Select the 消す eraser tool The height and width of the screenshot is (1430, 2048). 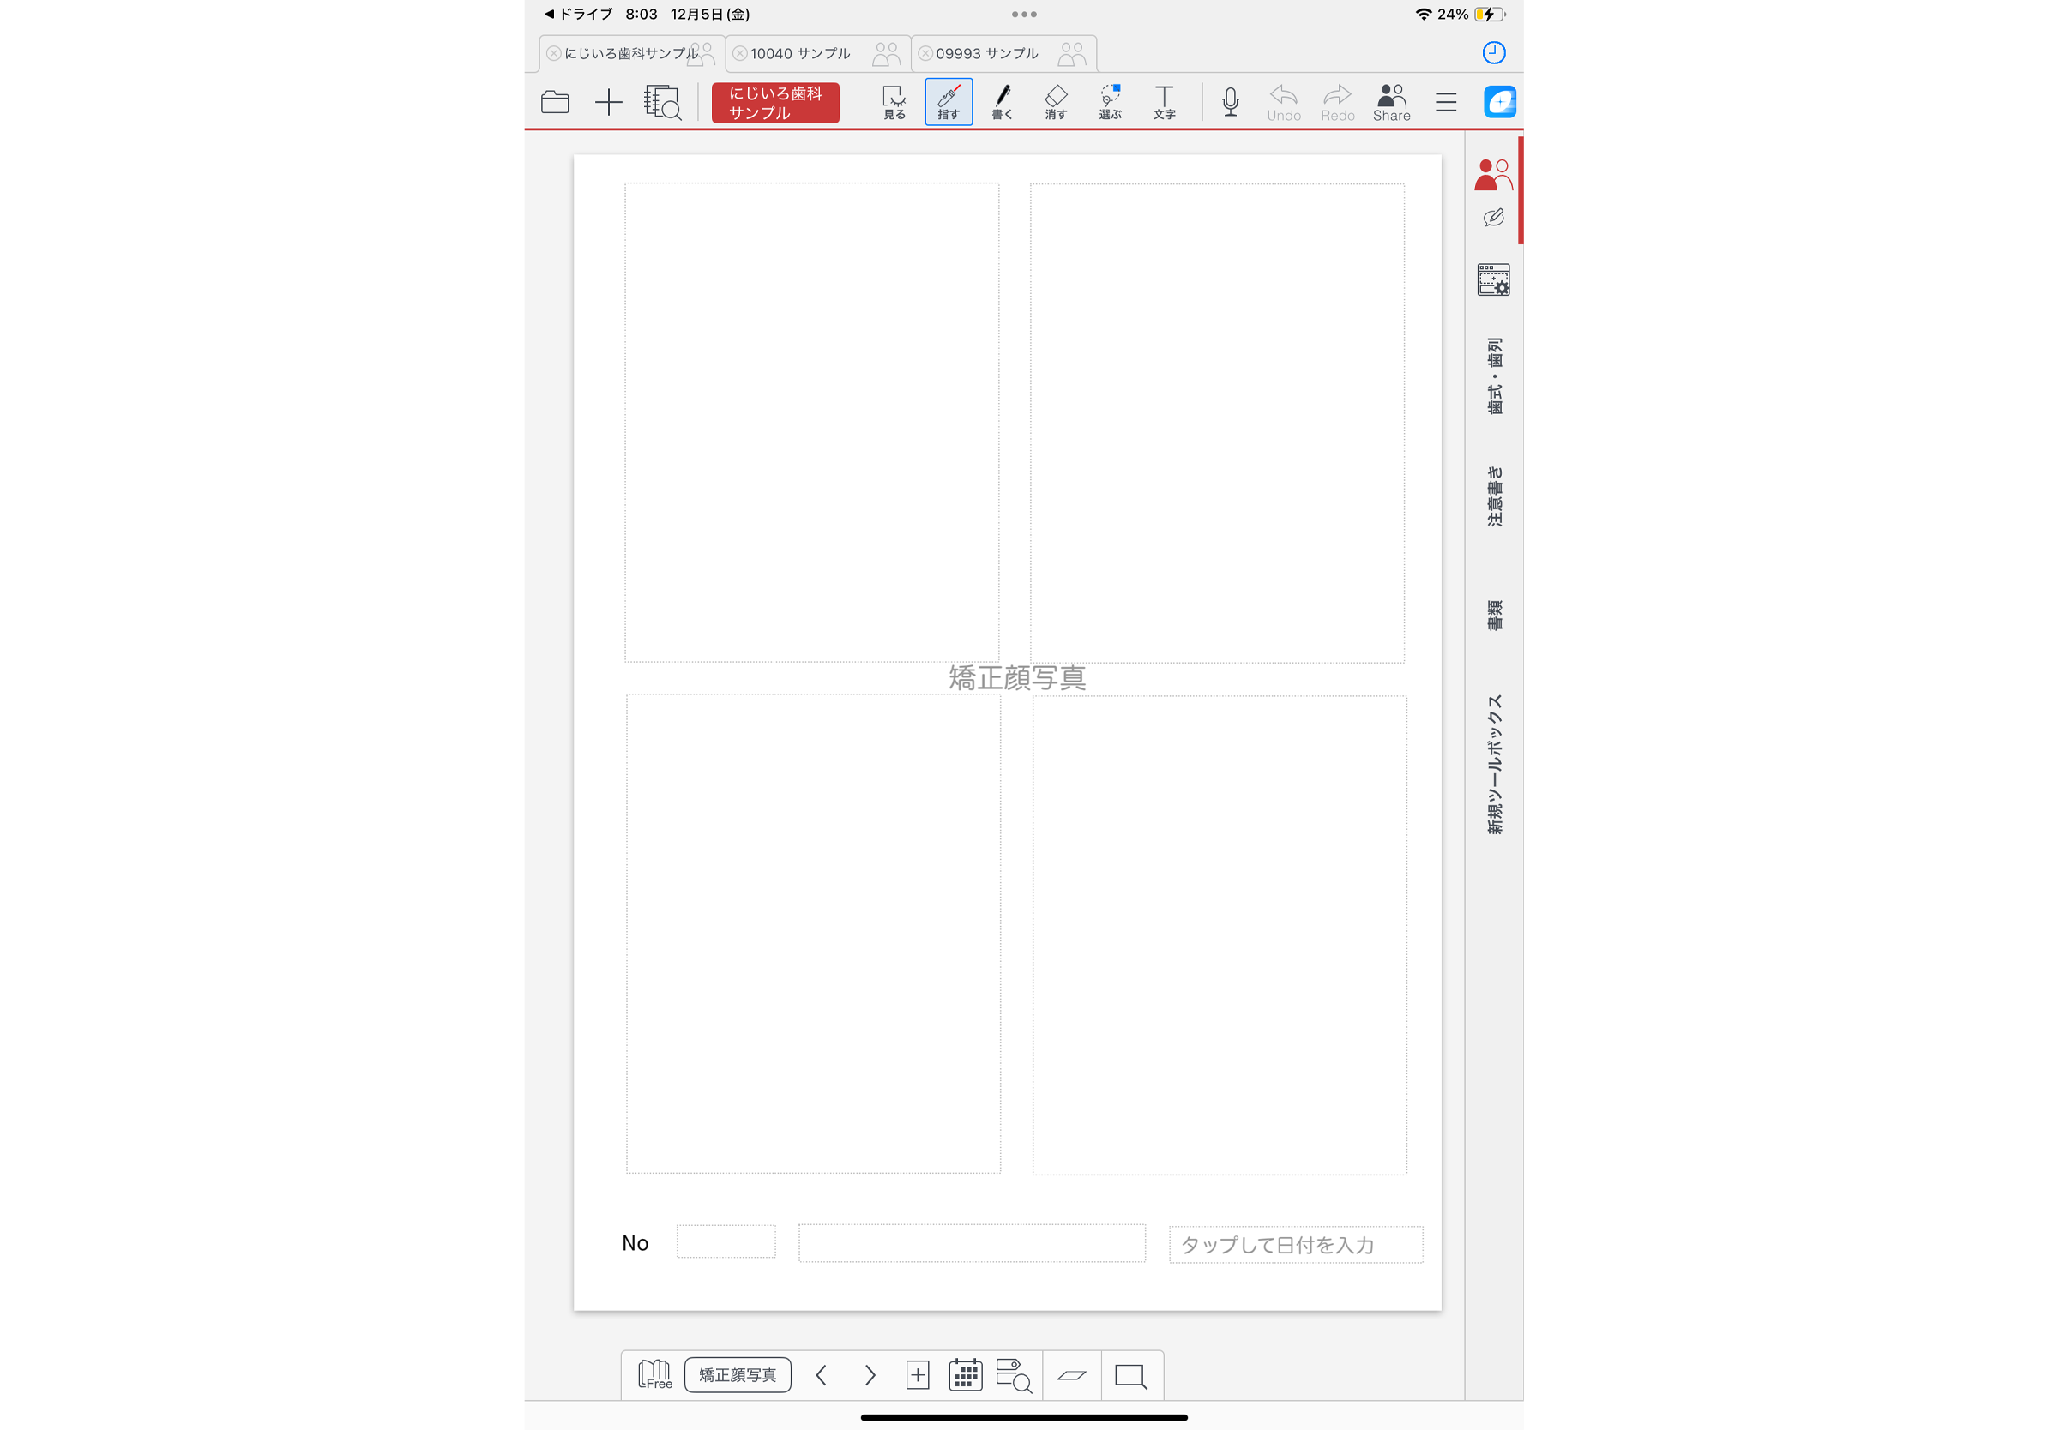click(1056, 102)
